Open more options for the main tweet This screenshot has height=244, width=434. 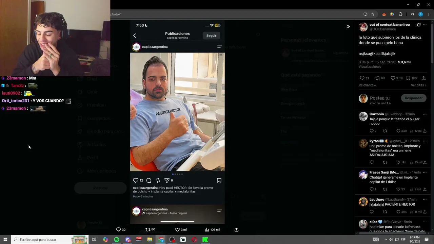tap(425, 25)
